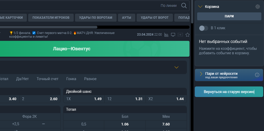Viewport: 264px width, 131px height.
Task: Bet total over 0,5 at 1.06
Action: [x=125, y=124]
